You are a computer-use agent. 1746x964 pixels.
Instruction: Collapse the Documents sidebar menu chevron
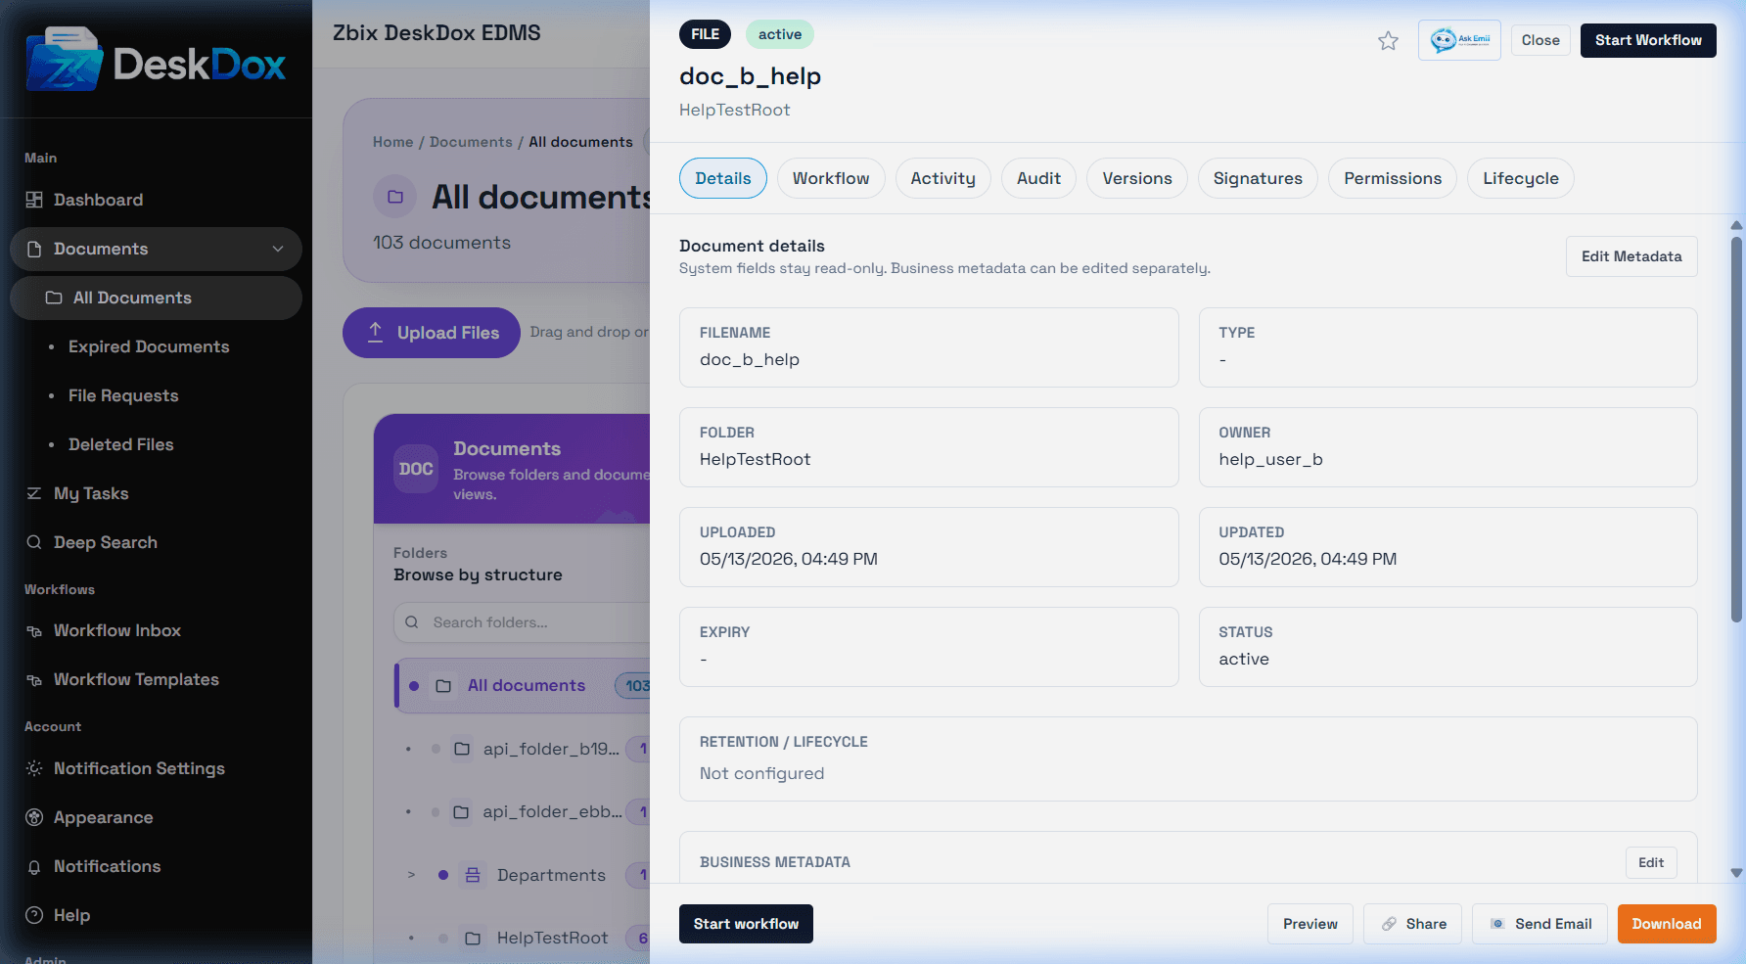[x=278, y=249]
